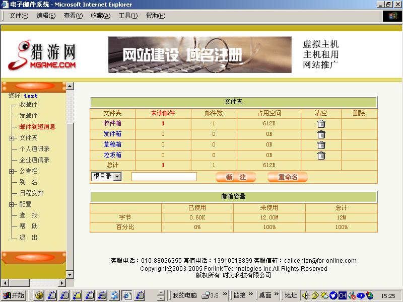Click the volume speaker icon in the system tray
The height and width of the screenshot is (302, 403).
click(x=305, y=295)
